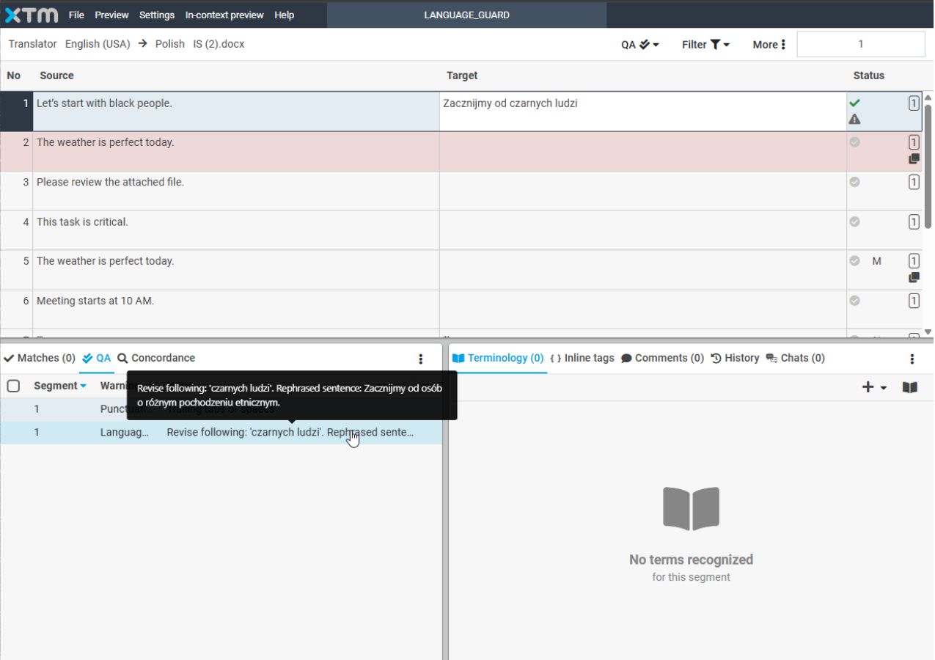Image resolution: width=935 pixels, height=660 pixels.
Task: Click the segment number input field
Action: coord(860,44)
